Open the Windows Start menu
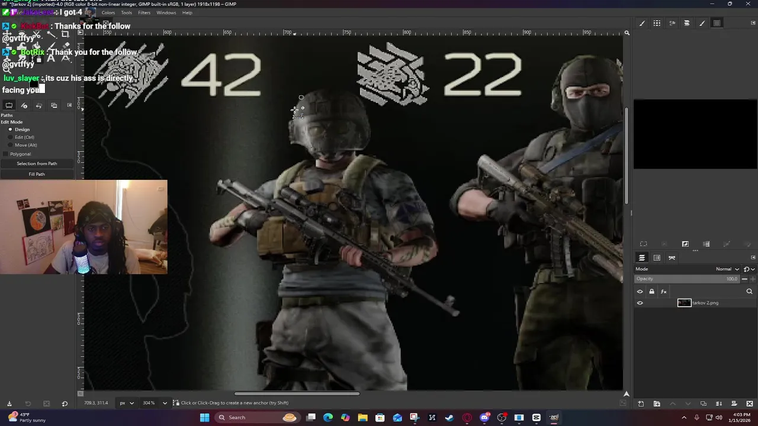Image resolution: width=758 pixels, height=426 pixels. [204, 418]
